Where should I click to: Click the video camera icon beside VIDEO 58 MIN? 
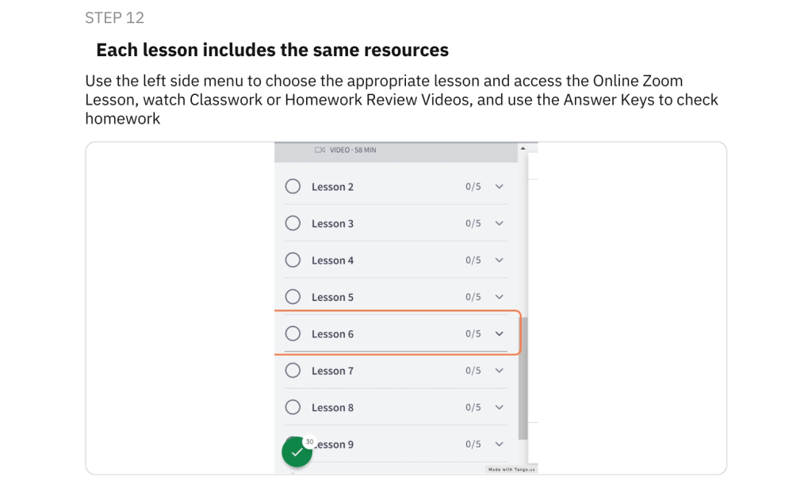[320, 150]
